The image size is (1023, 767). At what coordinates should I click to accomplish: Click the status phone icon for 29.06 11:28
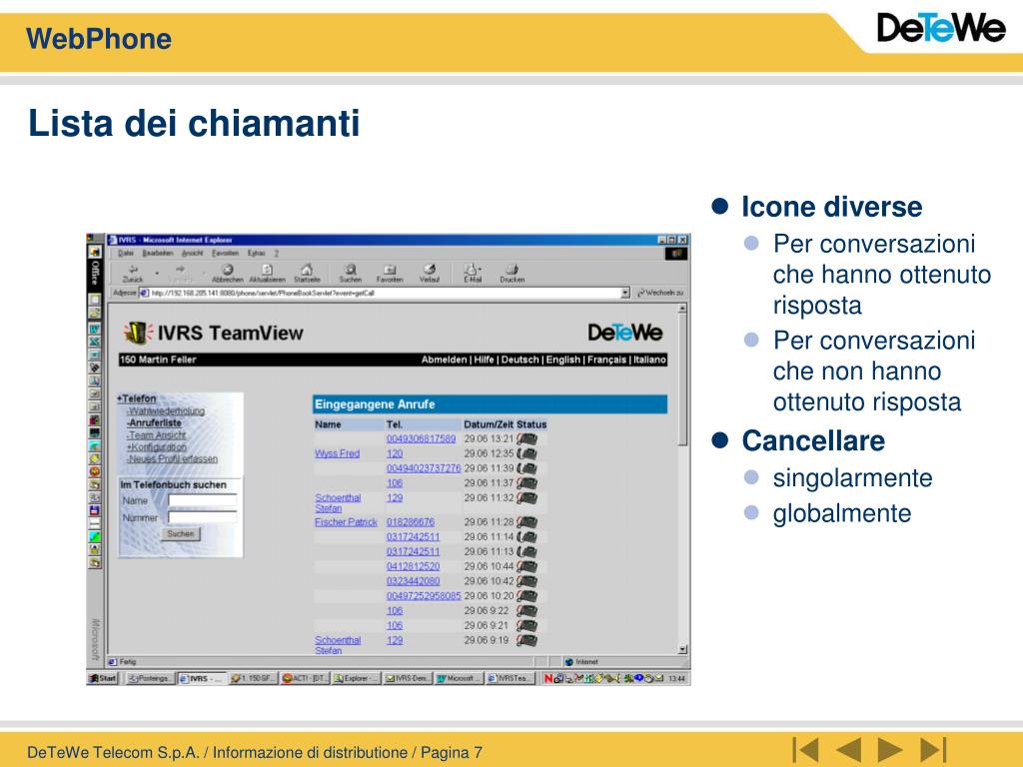tap(527, 522)
